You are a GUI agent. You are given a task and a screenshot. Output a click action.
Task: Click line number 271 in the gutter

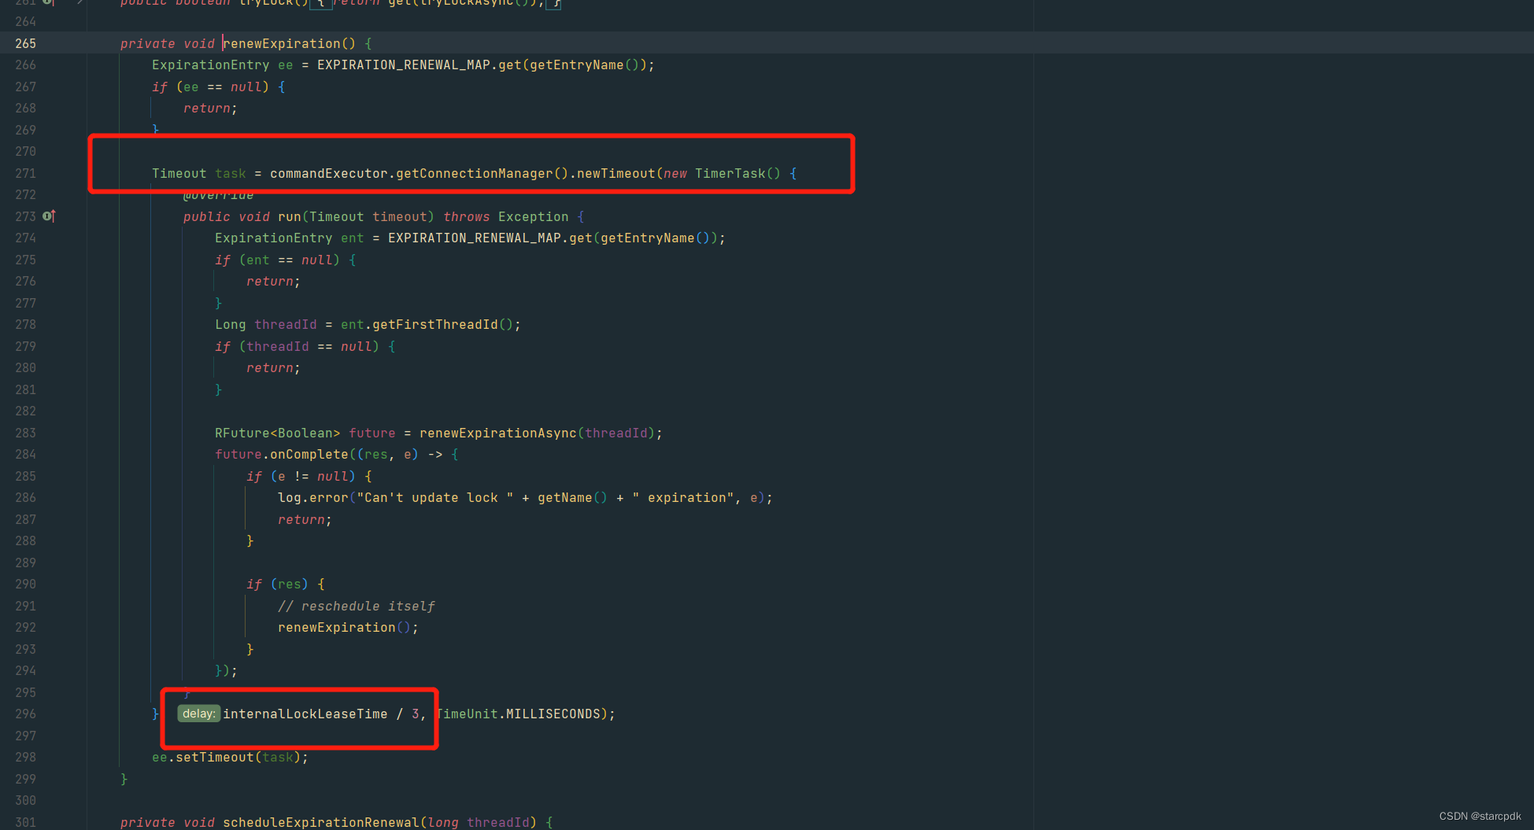[x=25, y=173]
